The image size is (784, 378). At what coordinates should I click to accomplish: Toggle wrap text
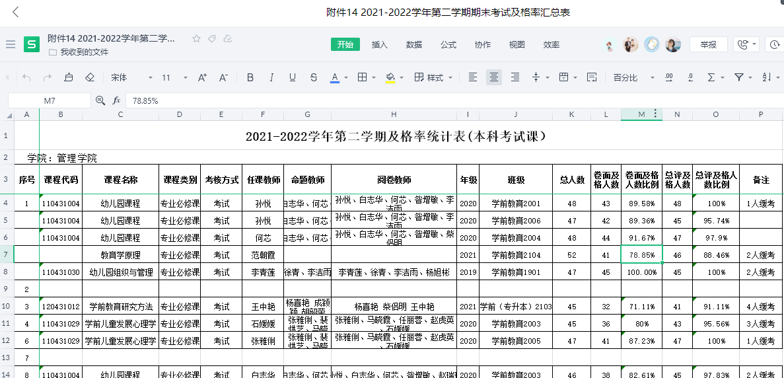click(592, 77)
